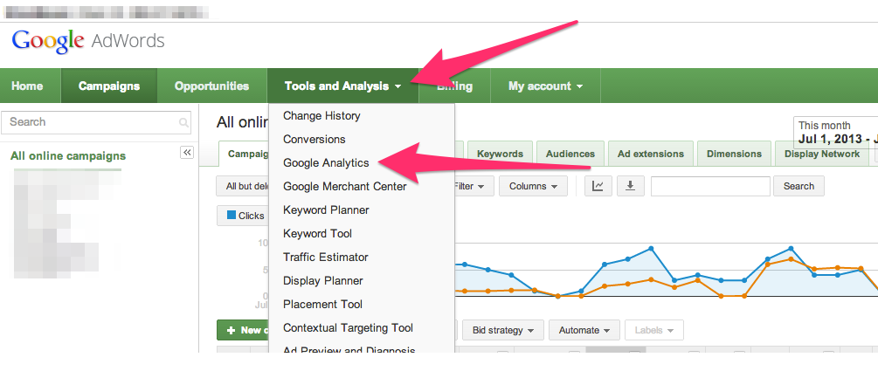Open the Tools and Analysis menu
The image size is (878, 371).
(342, 86)
